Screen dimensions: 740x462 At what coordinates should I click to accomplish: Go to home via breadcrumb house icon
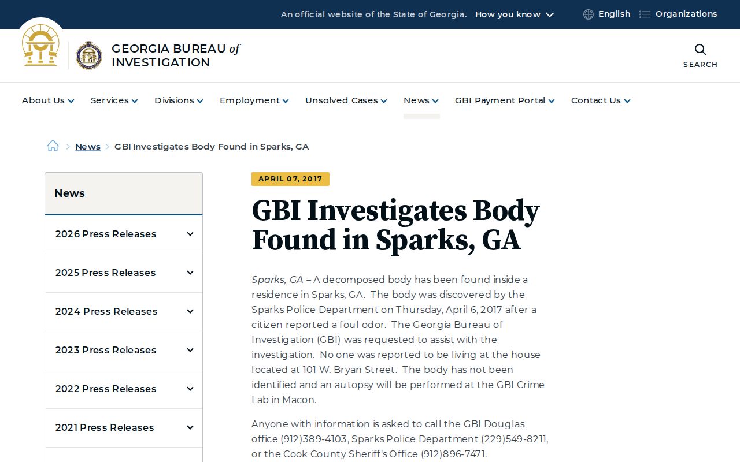[53, 146]
